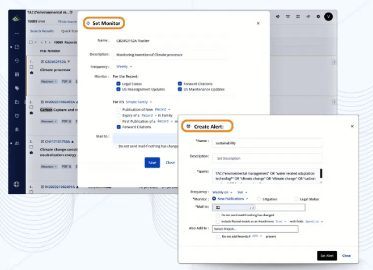Open the history icon in left sidebar

[17, 61]
